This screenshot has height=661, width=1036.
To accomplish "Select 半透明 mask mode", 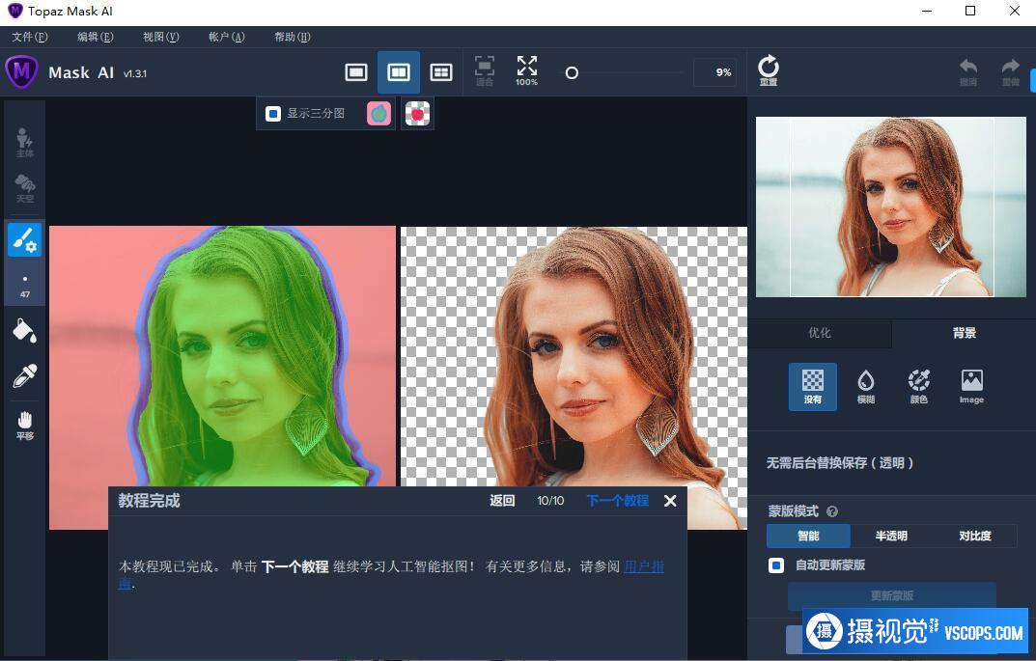I will pos(891,536).
